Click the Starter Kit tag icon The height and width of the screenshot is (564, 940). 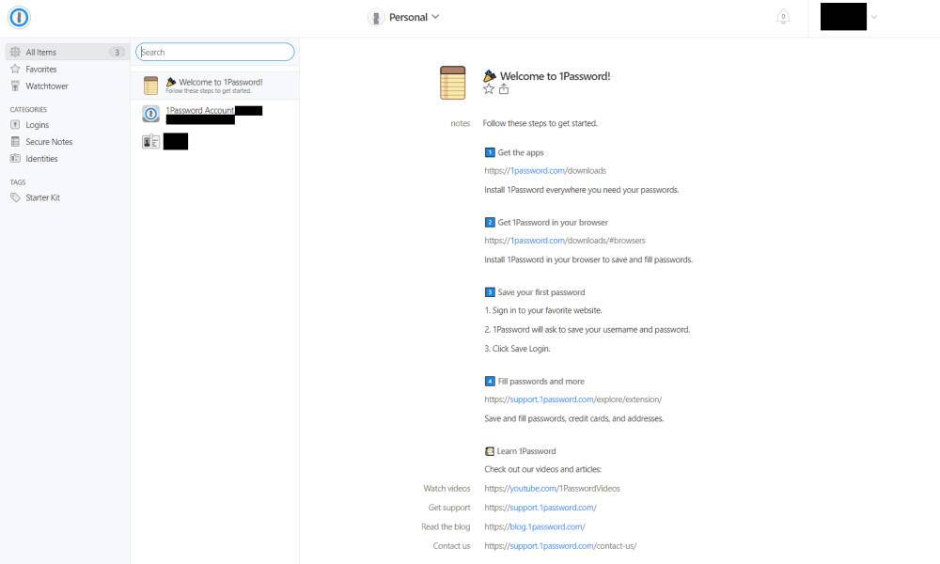16,197
